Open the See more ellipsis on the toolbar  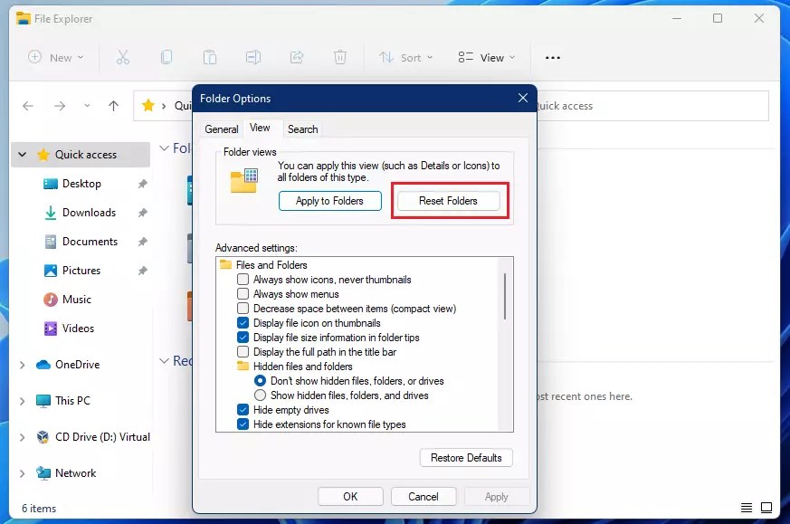552,56
